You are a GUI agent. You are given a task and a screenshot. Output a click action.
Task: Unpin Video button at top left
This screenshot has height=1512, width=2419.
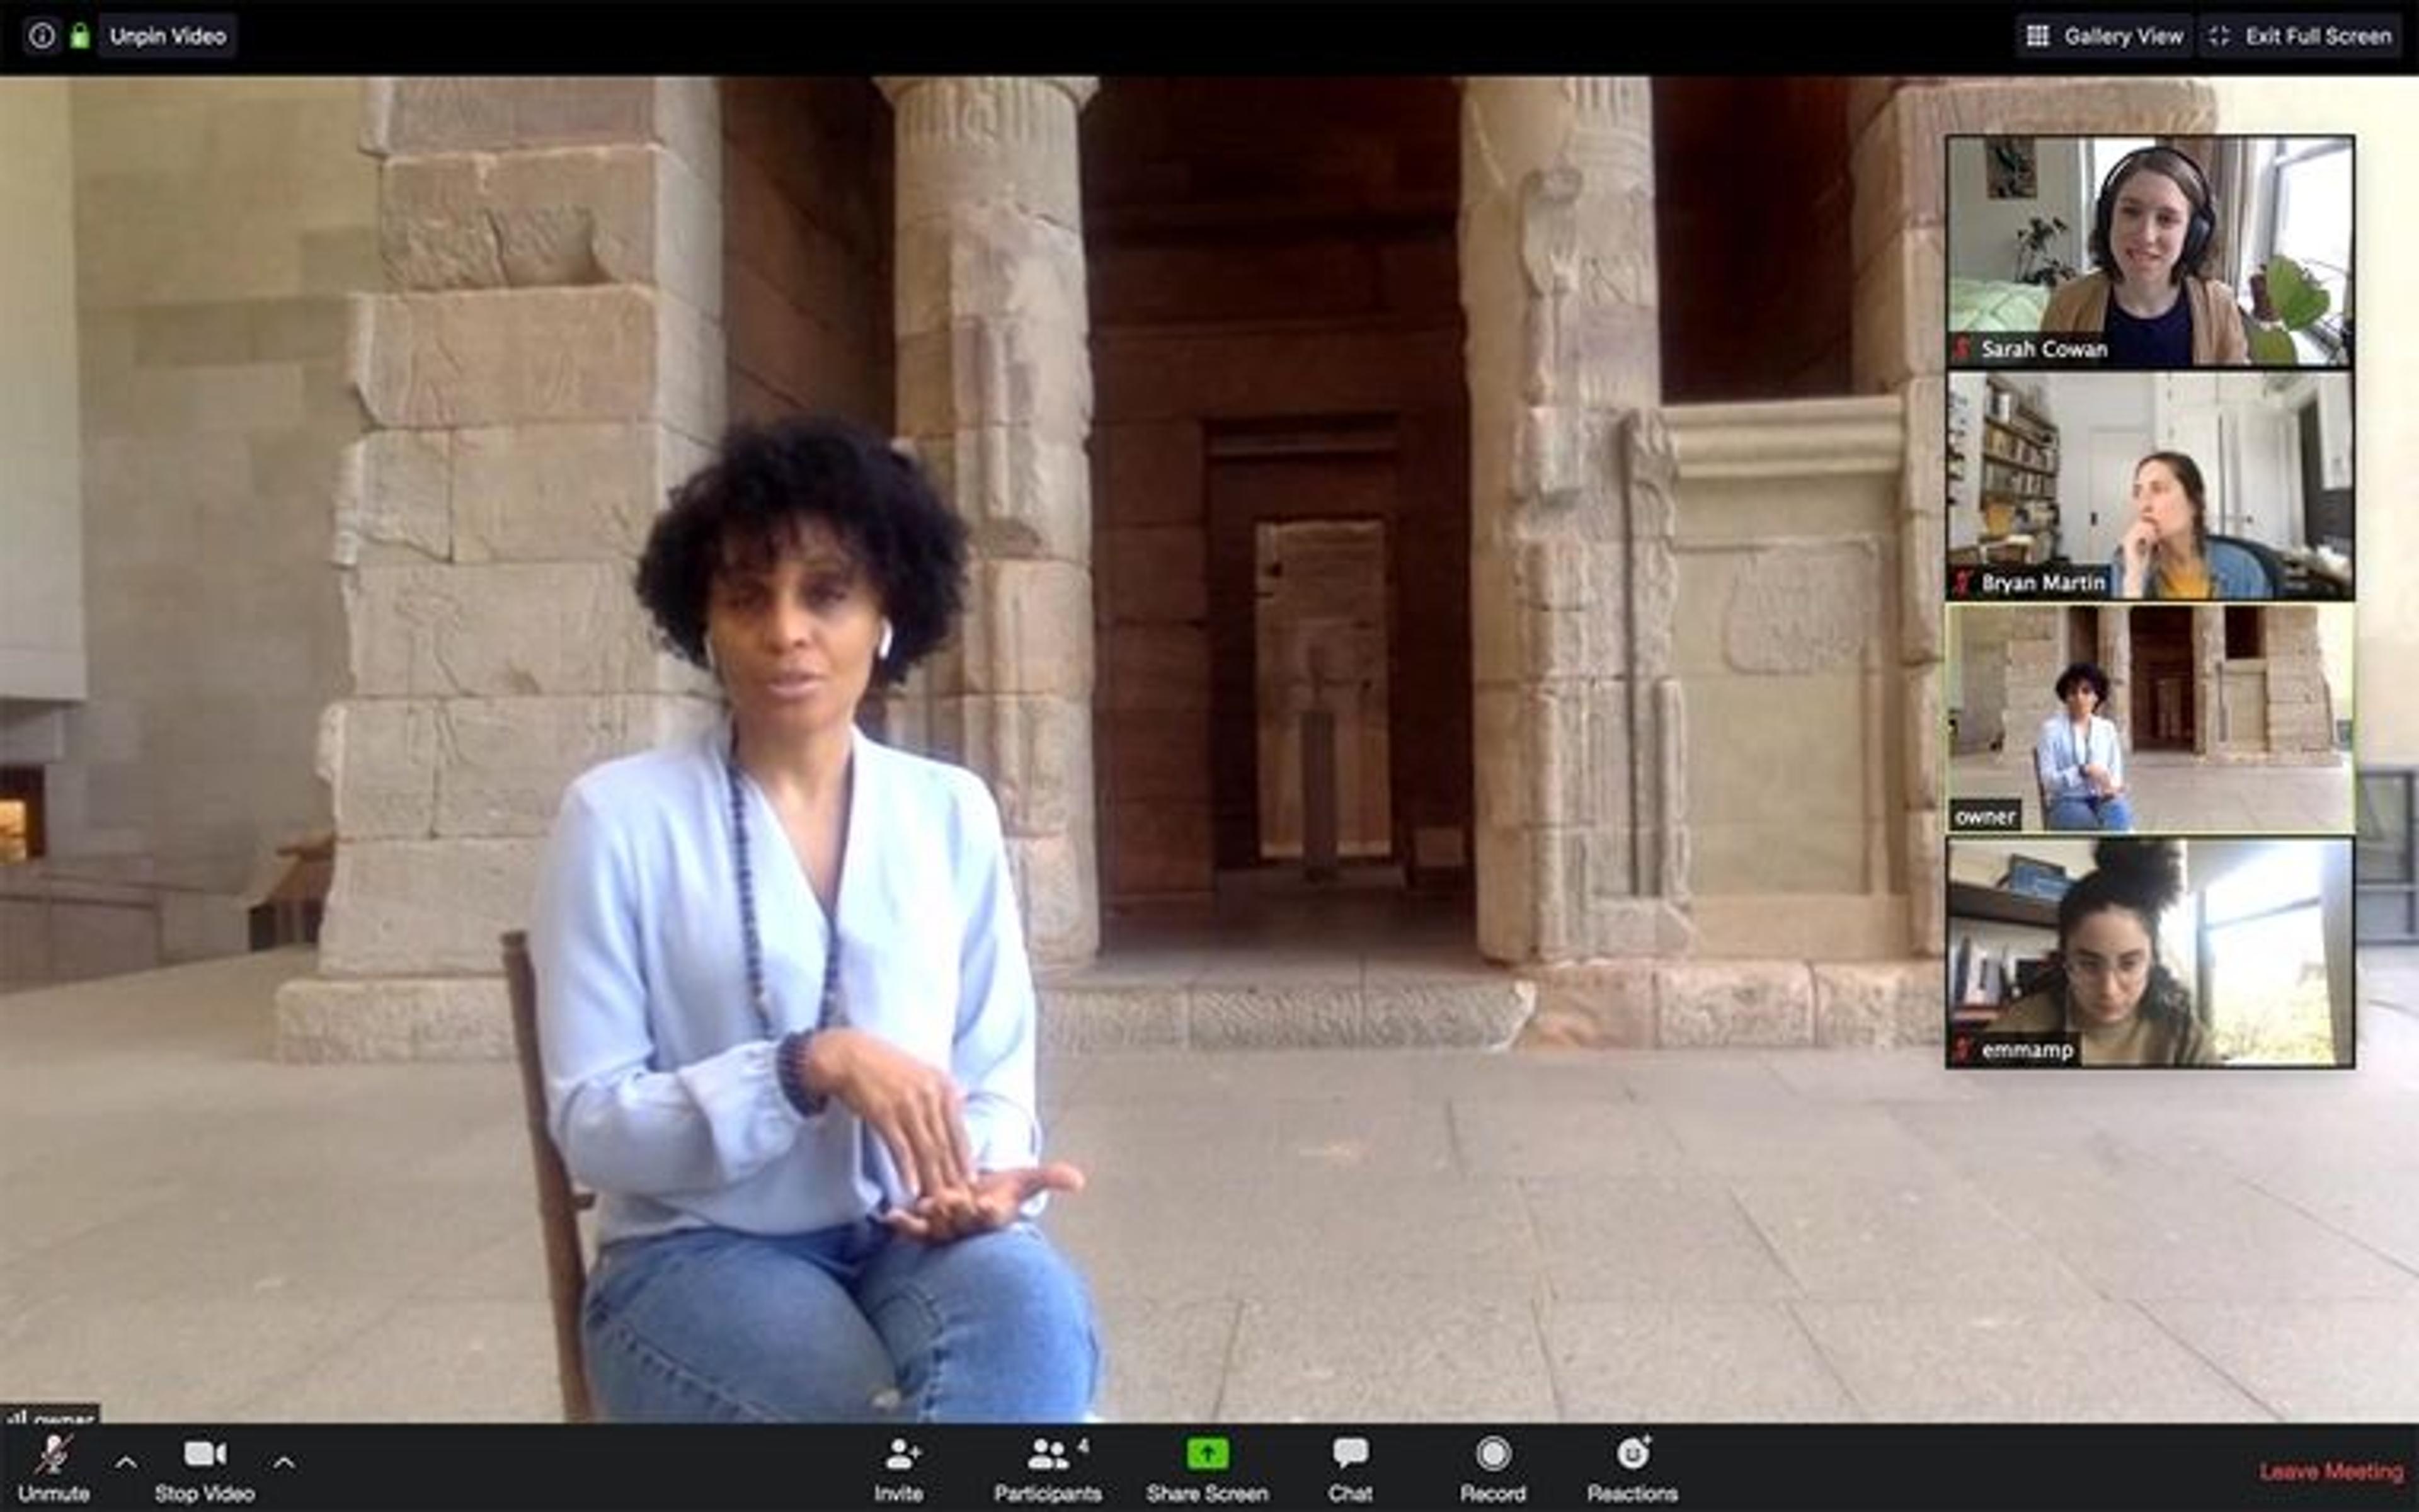167,36
